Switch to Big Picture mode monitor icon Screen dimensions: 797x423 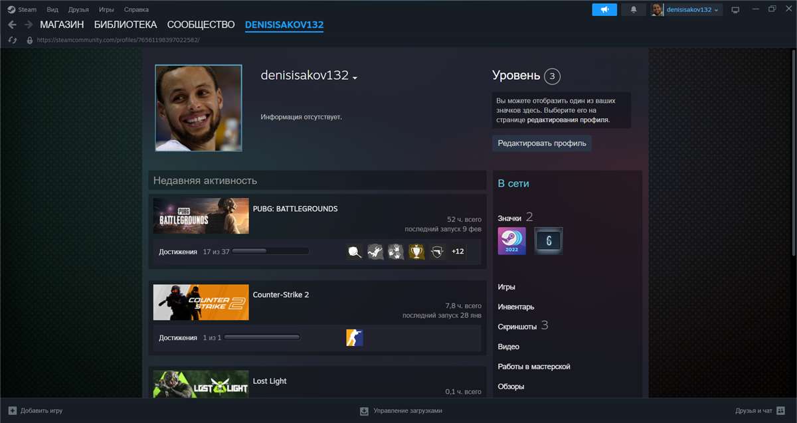point(735,10)
